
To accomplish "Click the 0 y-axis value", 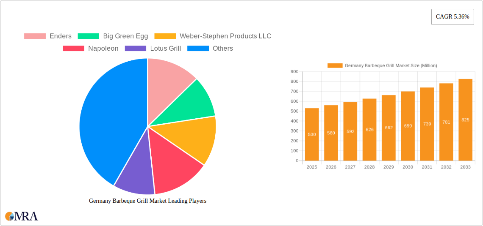I will [297, 161].
